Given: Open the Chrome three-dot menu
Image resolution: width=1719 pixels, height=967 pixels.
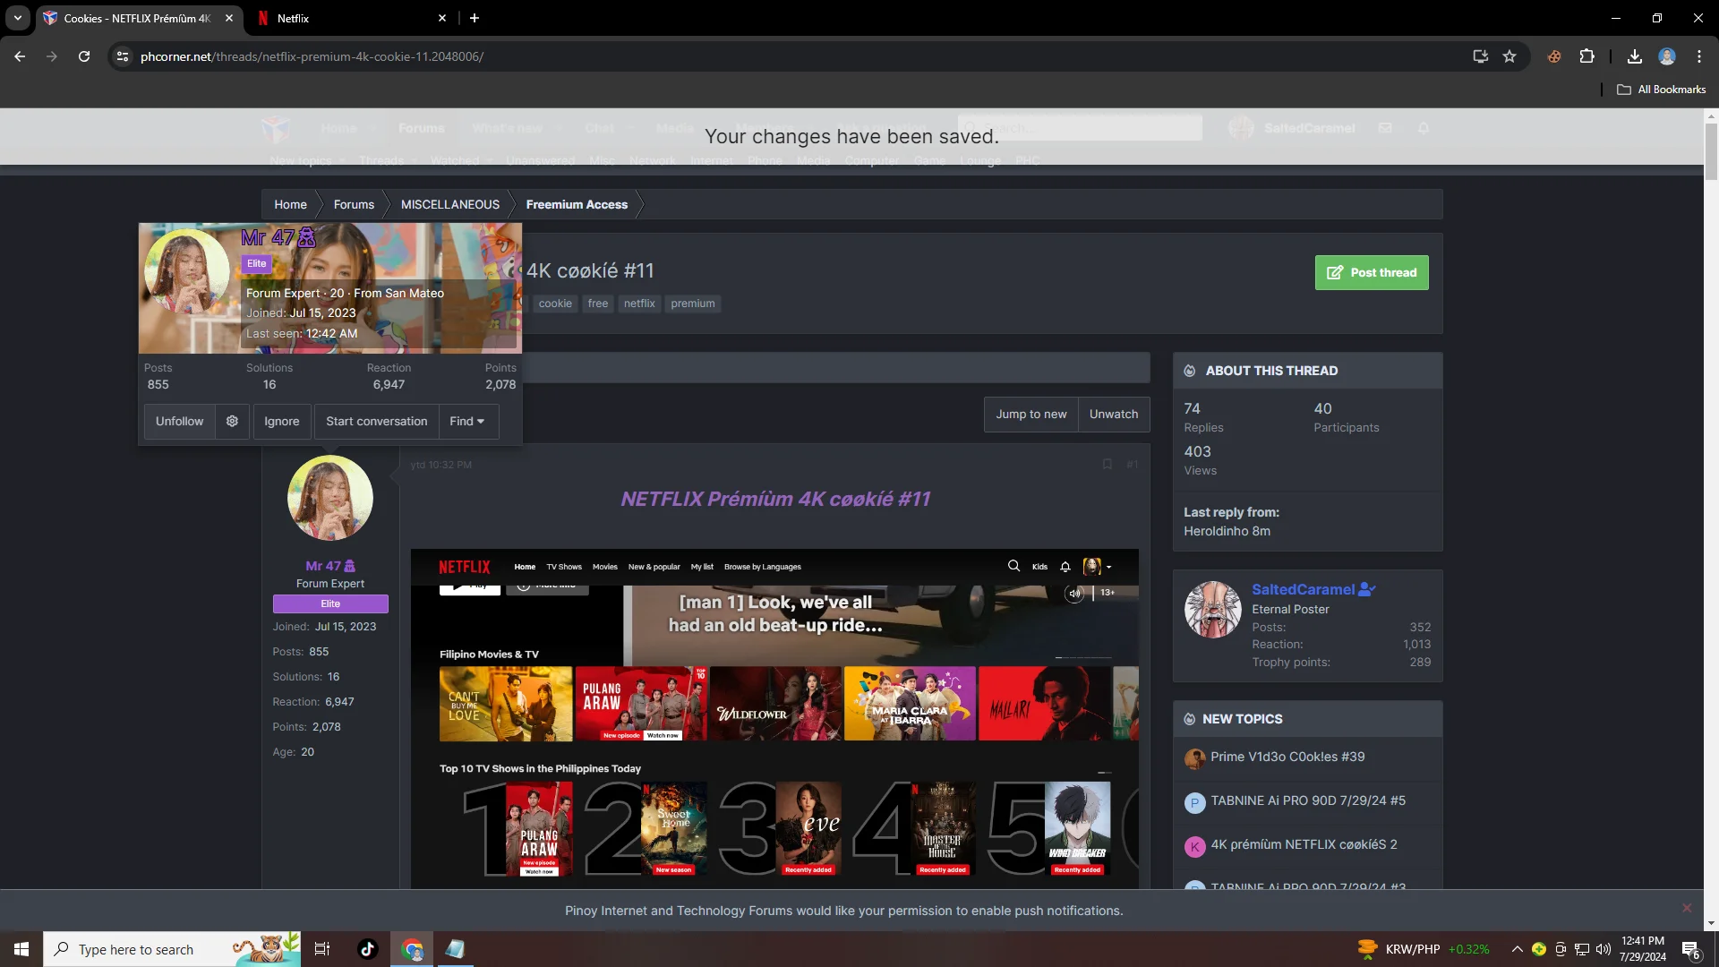Looking at the screenshot, I should [x=1699, y=56].
